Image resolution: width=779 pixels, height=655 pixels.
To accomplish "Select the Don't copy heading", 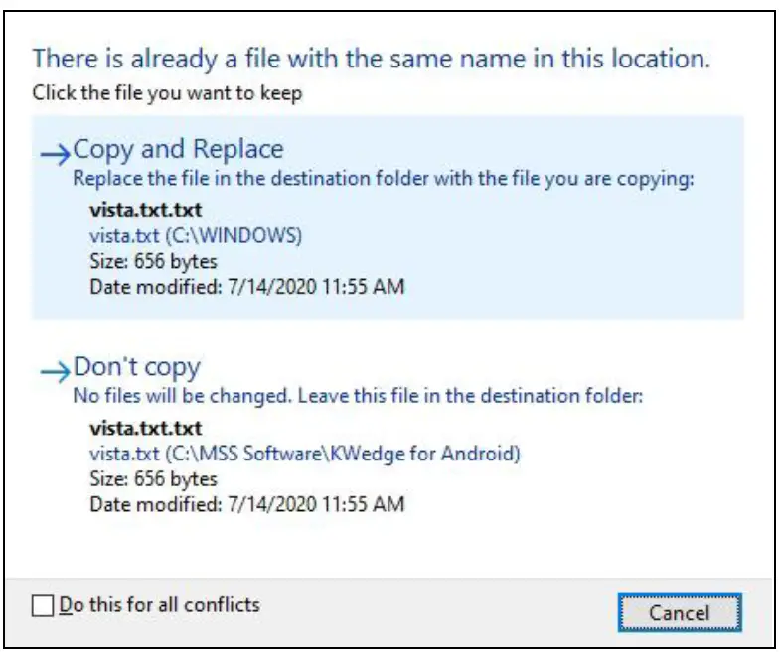I will 137,368.
